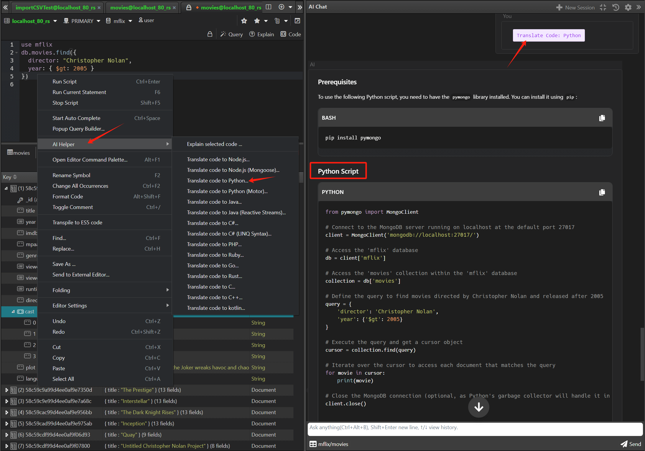Switch to importCSVTest@localhost_80_rs tab
645x451 pixels.
(55, 7)
